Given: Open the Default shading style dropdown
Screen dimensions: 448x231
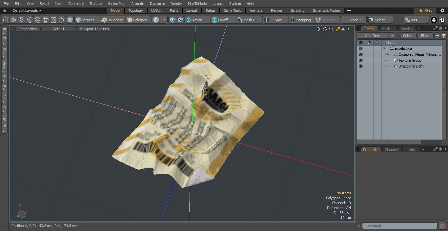Looking at the screenshot, I should click(x=58, y=29).
